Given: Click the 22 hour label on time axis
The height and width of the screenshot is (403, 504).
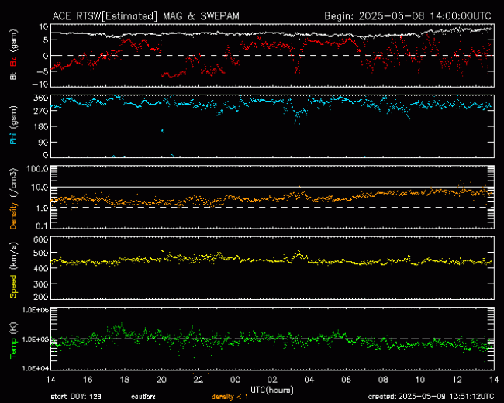Looking at the screenshot, I should (x=198, y=380).
